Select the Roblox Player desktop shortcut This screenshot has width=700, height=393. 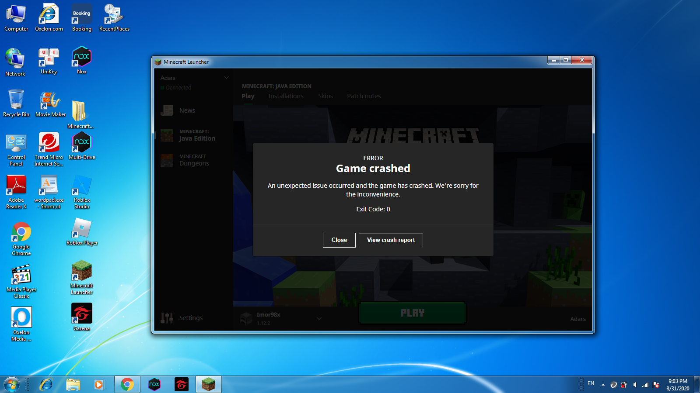82,232
